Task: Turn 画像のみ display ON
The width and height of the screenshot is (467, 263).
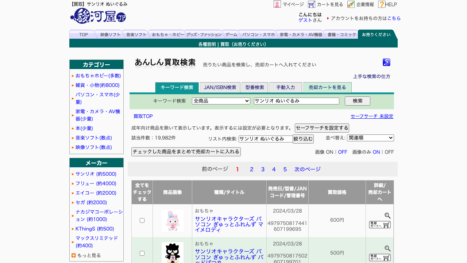Action: pos(376,152)
